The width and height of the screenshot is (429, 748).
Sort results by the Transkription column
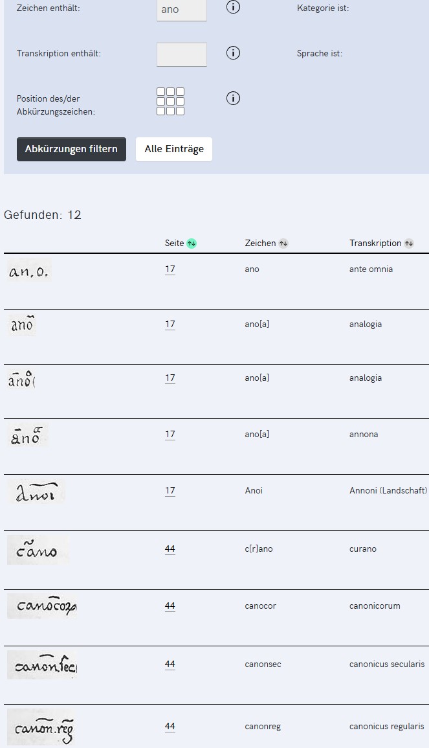coord(409,244)
